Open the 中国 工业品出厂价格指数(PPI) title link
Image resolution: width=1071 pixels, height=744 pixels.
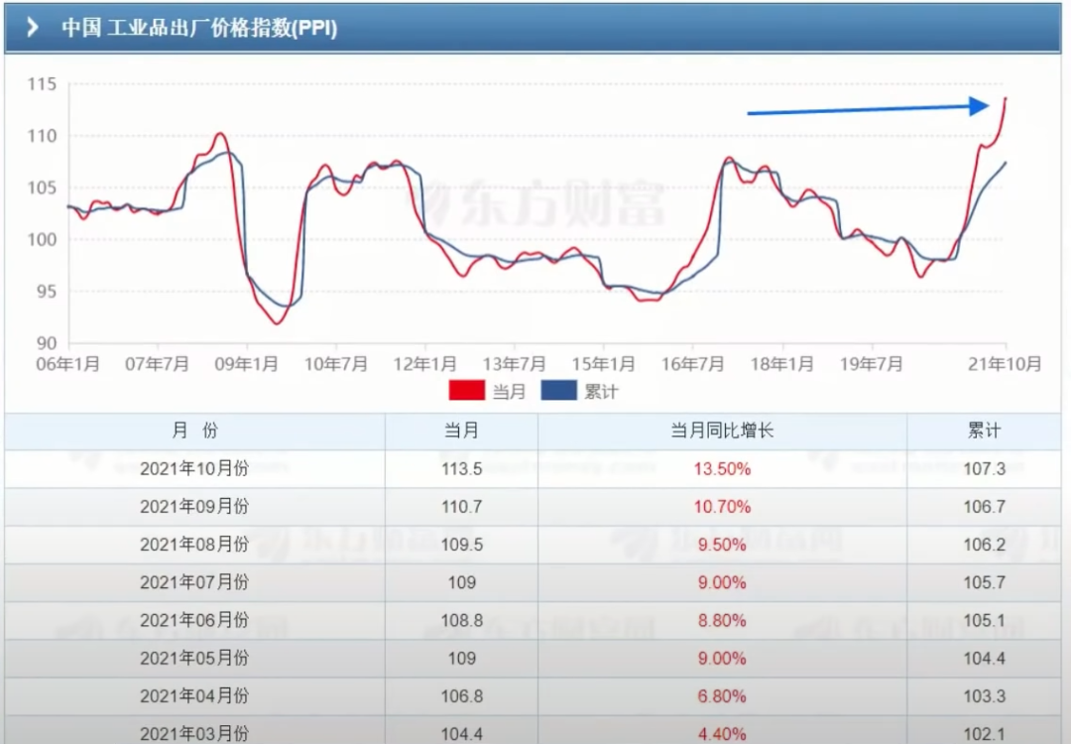[198, 29]
